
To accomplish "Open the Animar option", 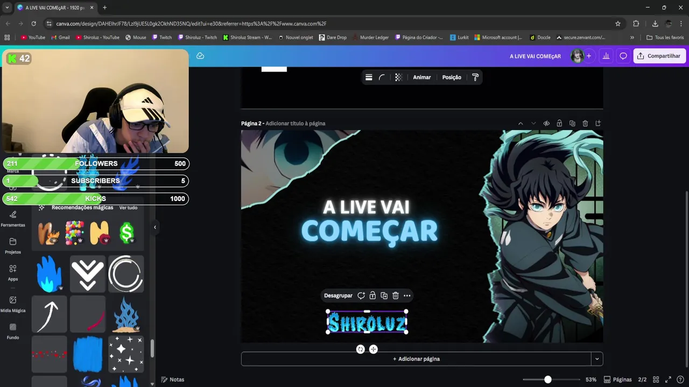I will pyautogui.click(x=422, y=77).
